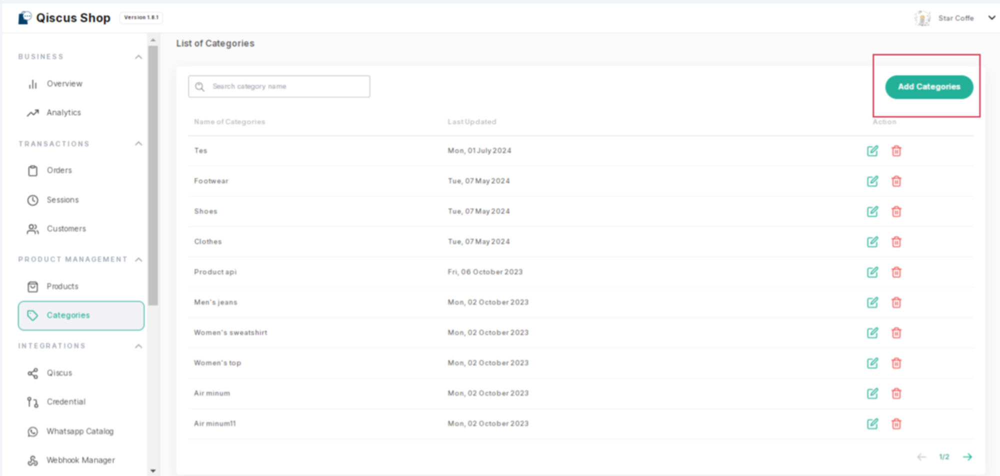Click the Qiscus Shop logo
This screenshot has height=476, width=1000.
tap(64, 18)
